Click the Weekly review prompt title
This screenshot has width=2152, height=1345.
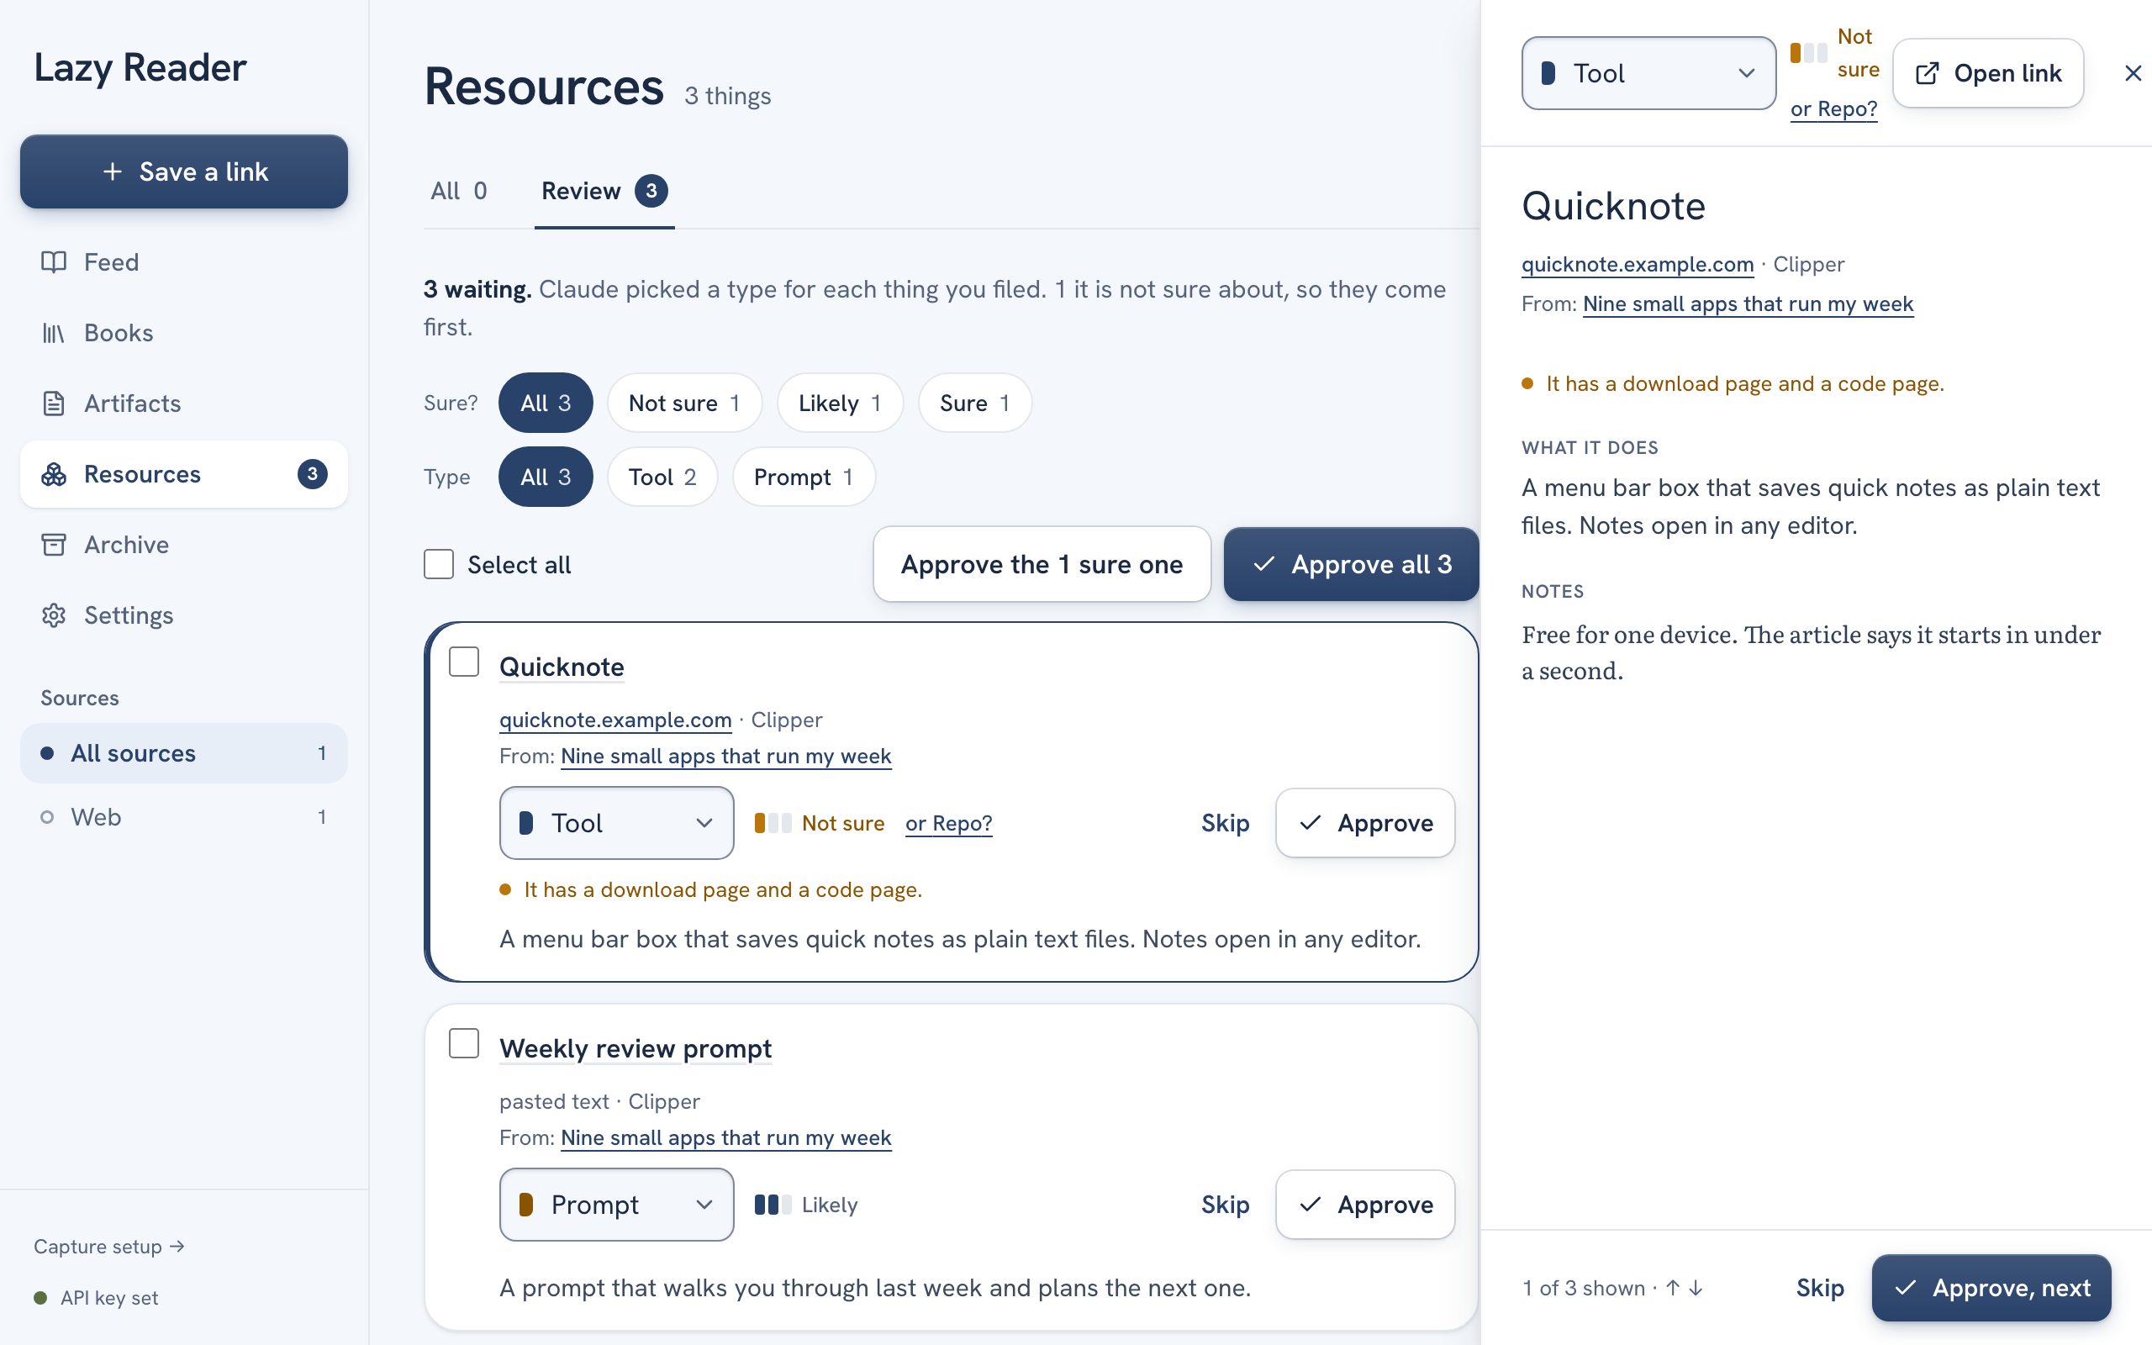click(635, 1048)
